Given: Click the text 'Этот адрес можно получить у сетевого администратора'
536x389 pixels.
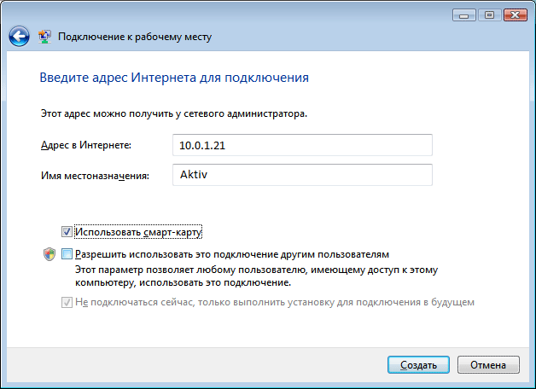Looking at the screenshot, I should tap(173, 113).
